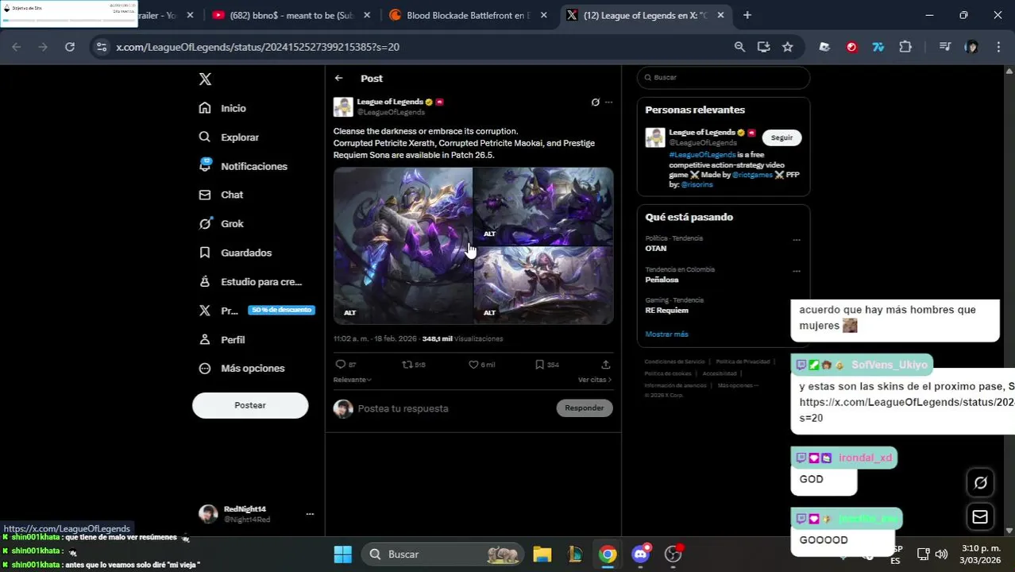Open the post's three-dot more menu
1015x572 pixels.
point(608,102)
